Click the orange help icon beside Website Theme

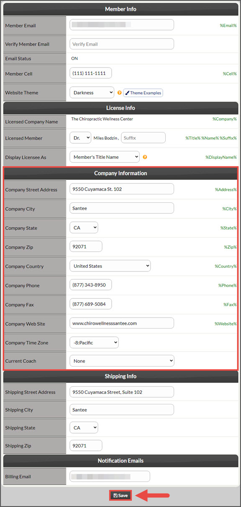click(x=119, y=93)
